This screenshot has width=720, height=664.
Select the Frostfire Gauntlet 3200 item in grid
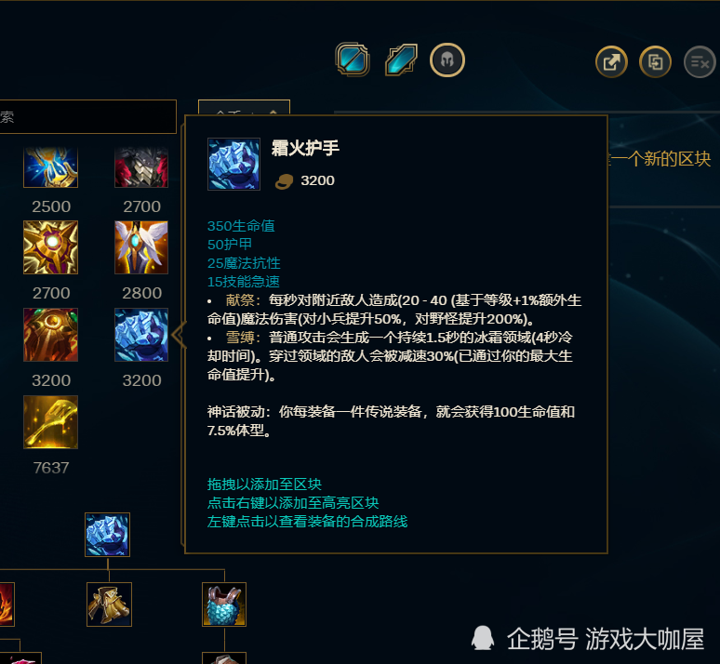tap(141, 335)
